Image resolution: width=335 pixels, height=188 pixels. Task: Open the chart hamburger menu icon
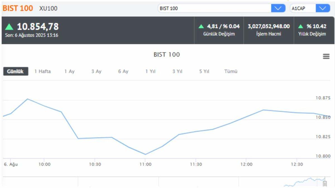click(326, 57)
